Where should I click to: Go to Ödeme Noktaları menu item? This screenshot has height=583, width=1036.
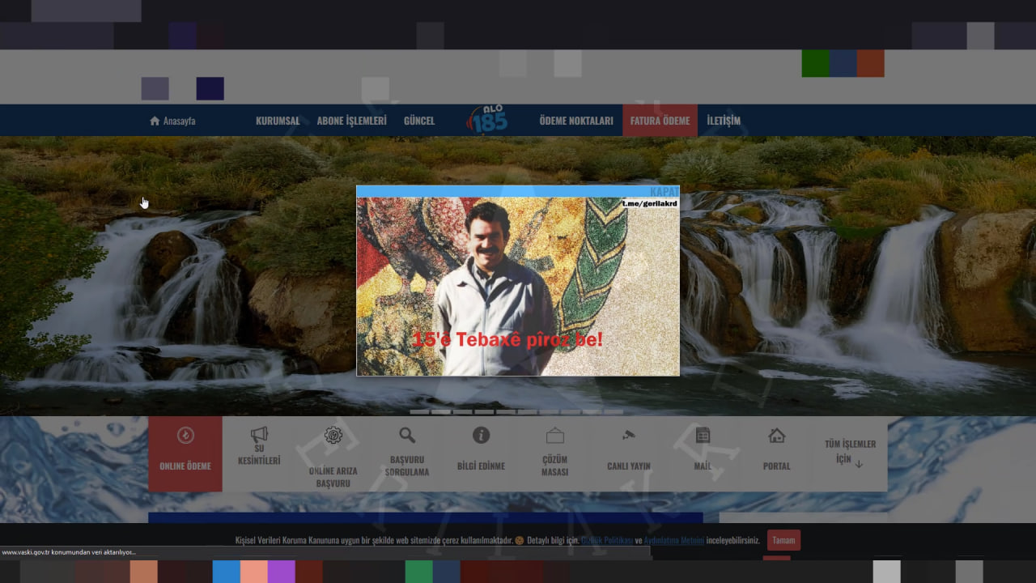tap(576, 121)
